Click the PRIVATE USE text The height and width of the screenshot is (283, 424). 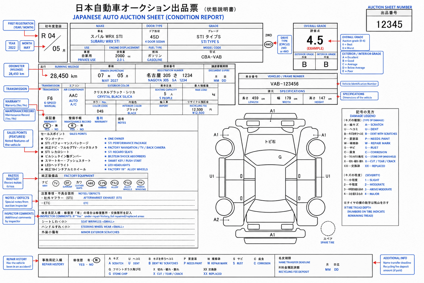coord(87,60)
